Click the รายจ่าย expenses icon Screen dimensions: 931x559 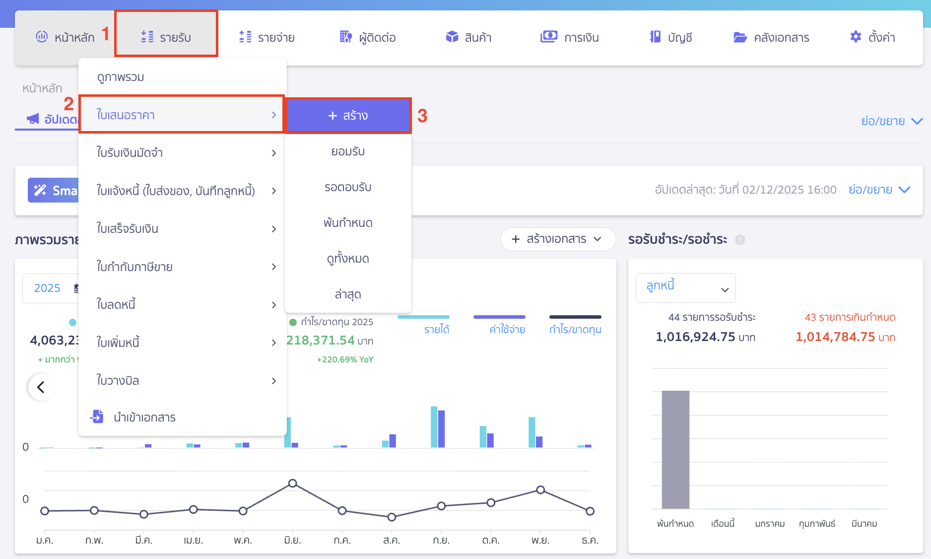pos(245,37)
